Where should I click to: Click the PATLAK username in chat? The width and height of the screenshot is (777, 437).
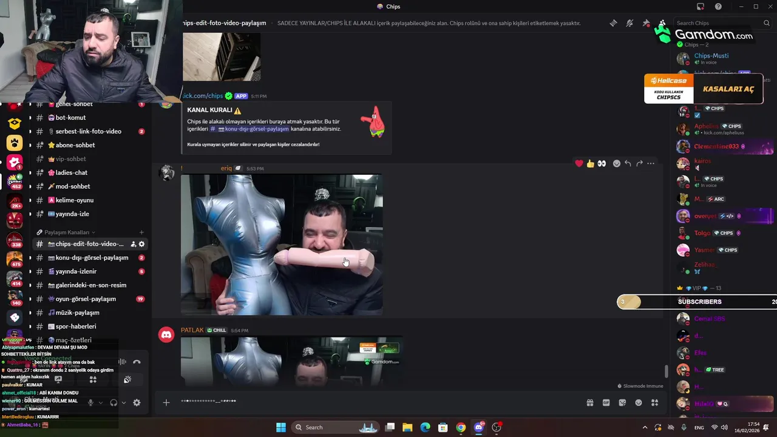(x=192, y=330)
